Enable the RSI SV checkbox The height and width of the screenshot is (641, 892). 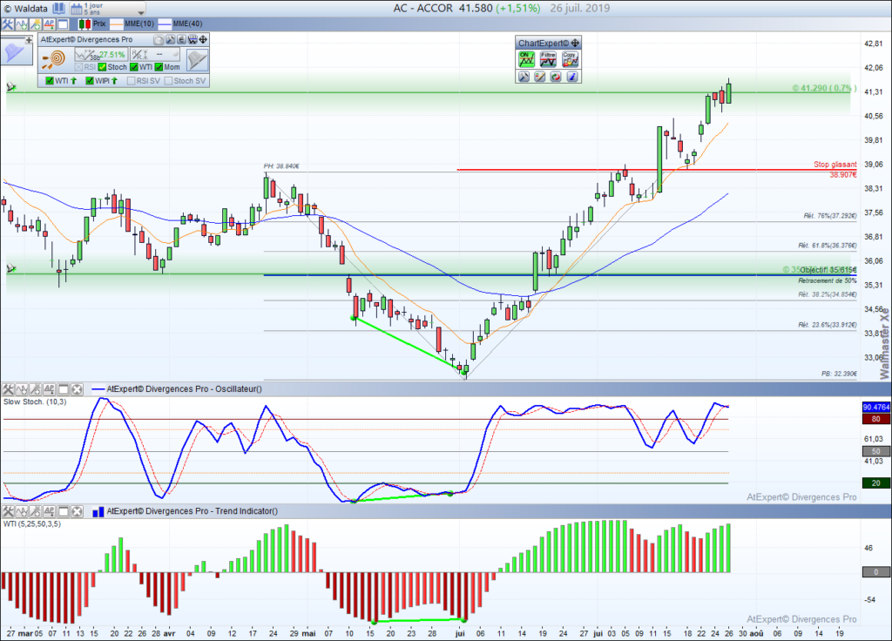pos(131,81)
